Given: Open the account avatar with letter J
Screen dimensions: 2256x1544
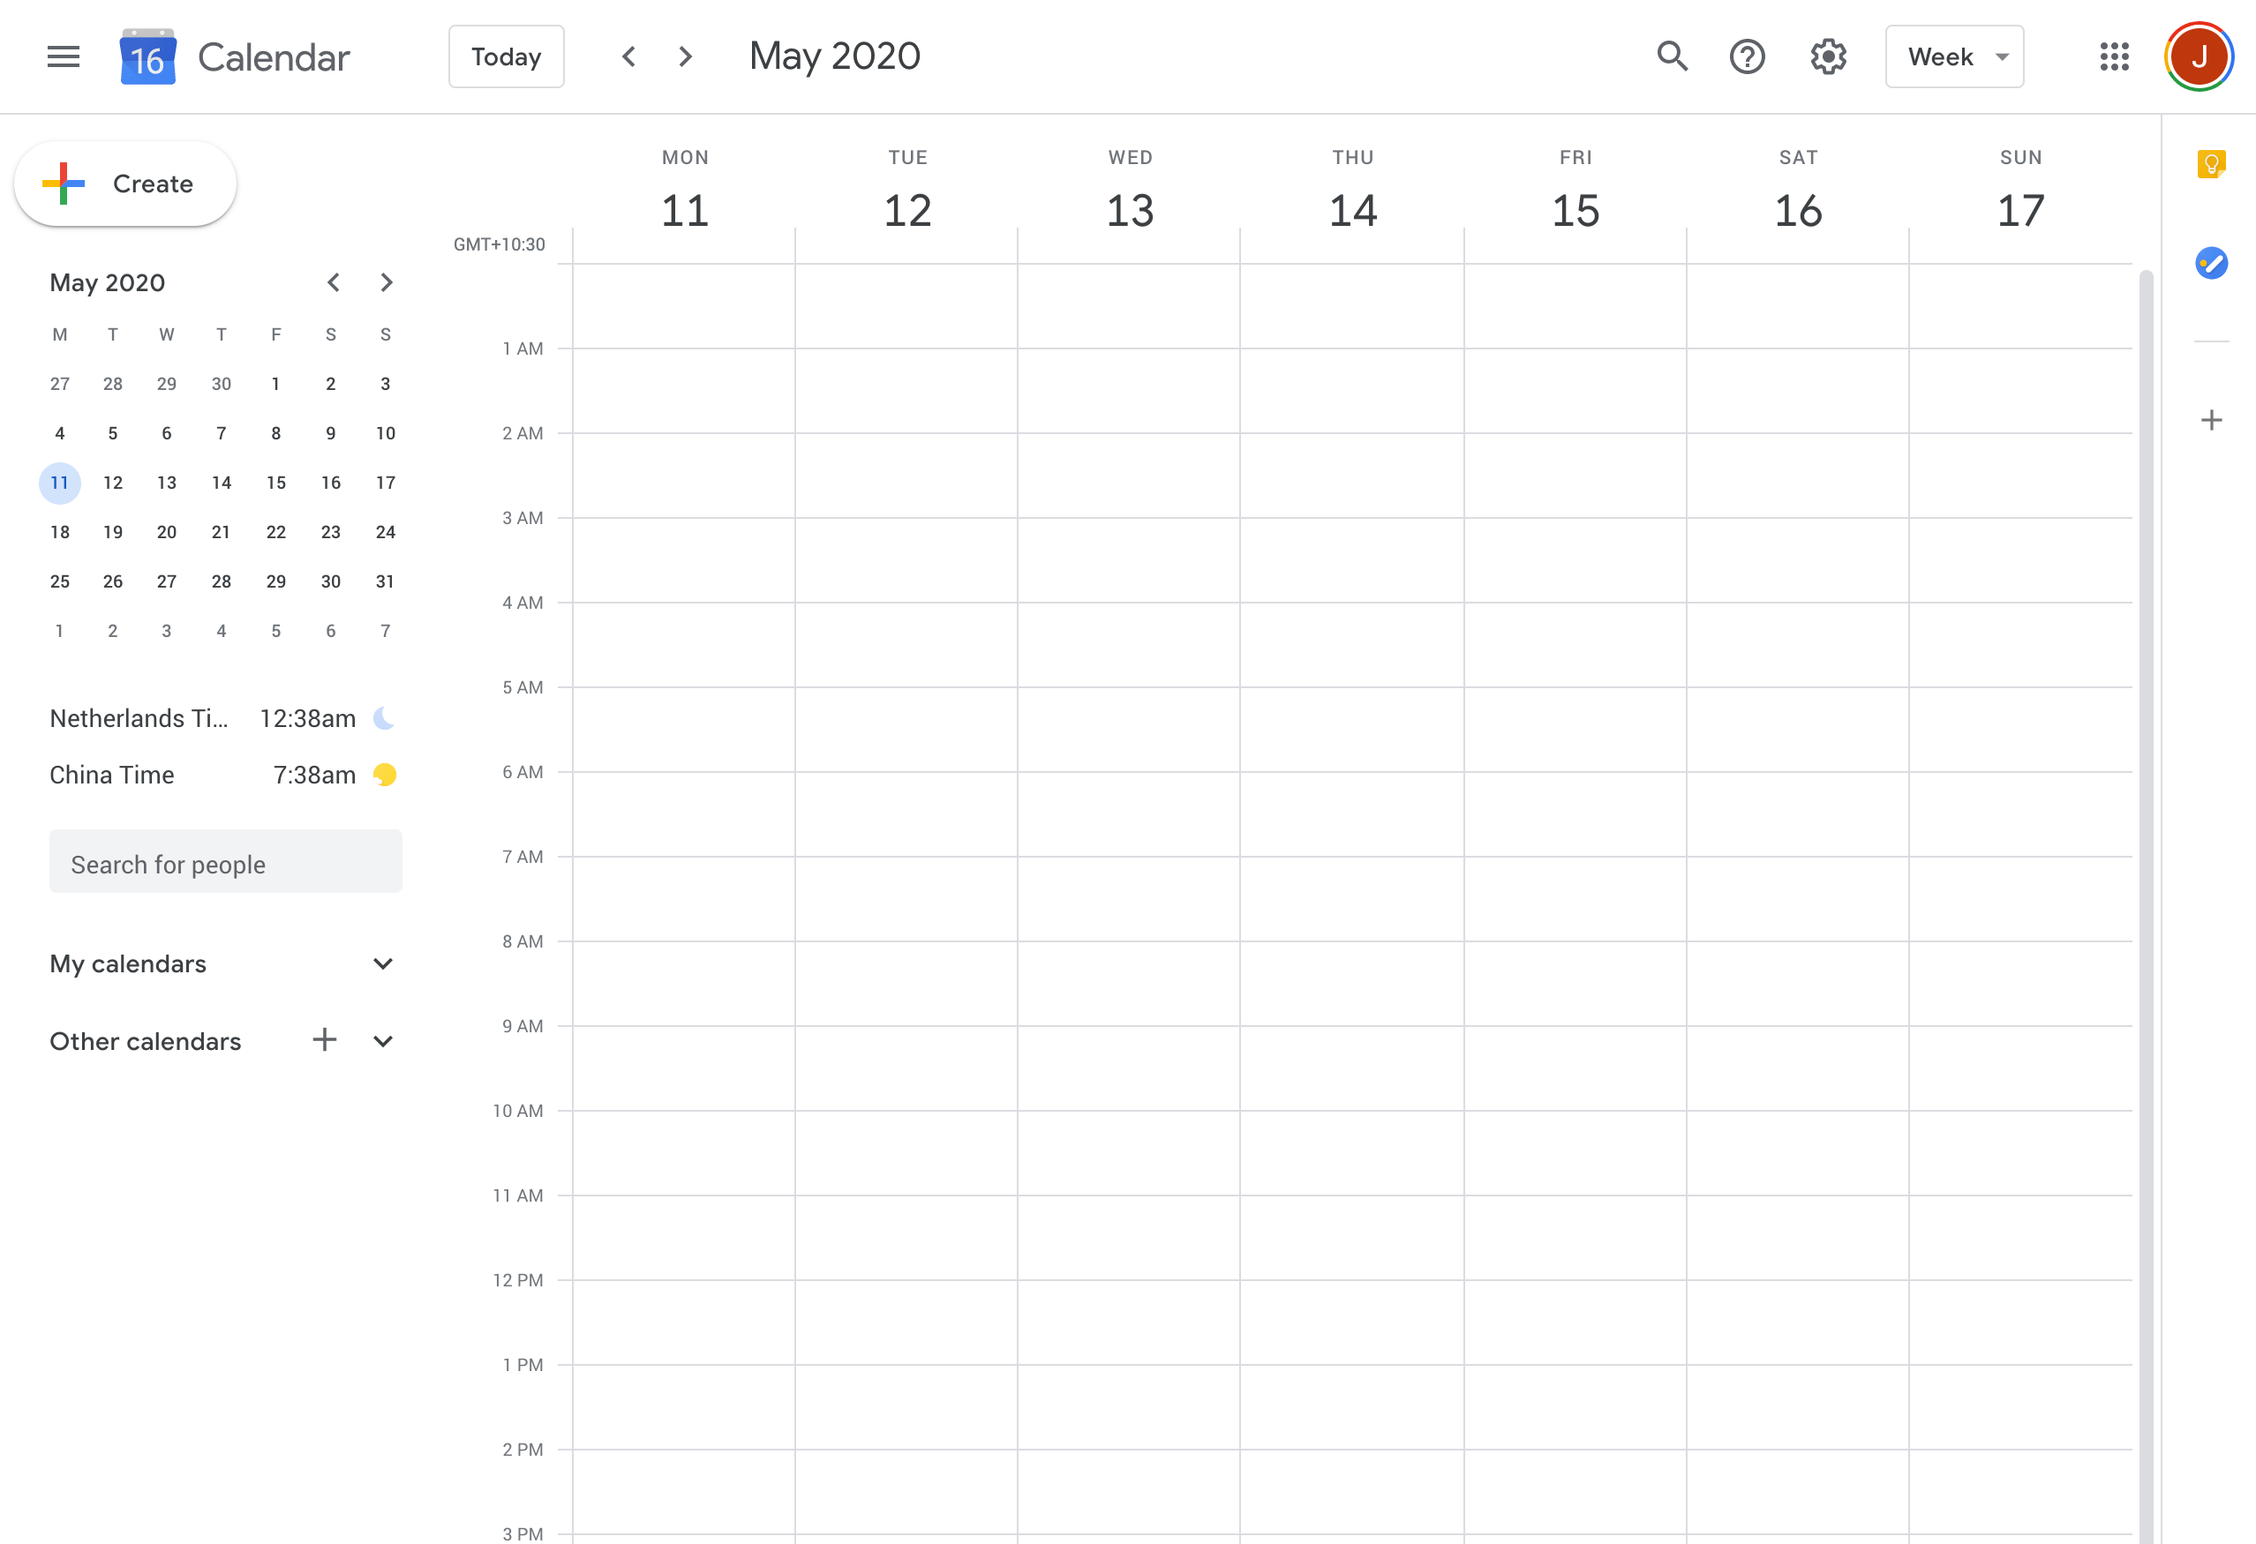Looking at the screenshot, I should pos(2199,56).
